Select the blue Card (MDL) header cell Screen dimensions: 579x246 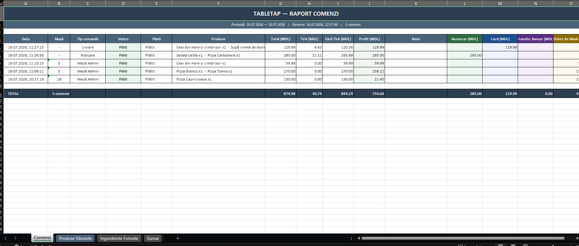tap(500, 39)
